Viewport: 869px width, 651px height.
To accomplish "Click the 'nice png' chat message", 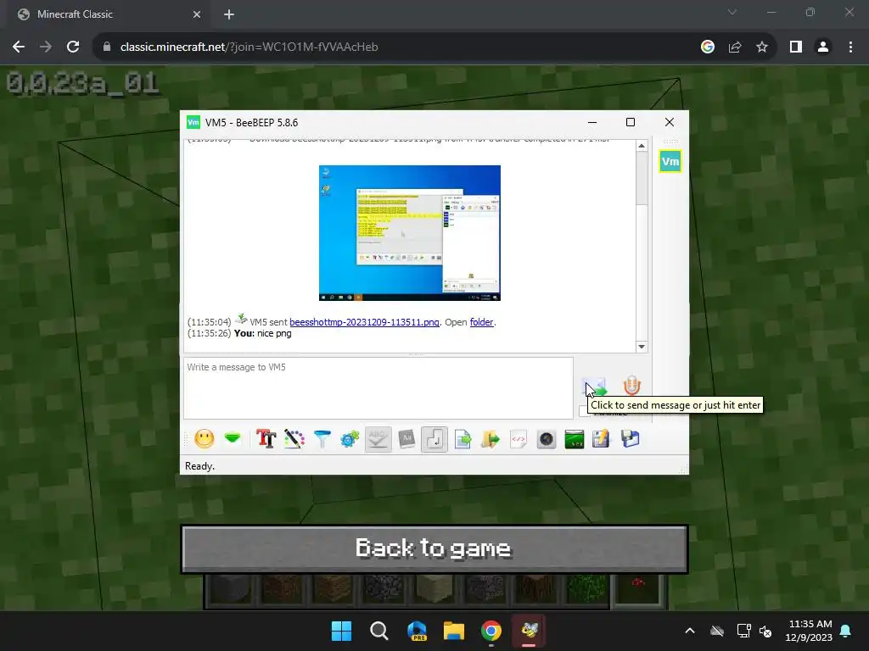I will click(274, 333).
